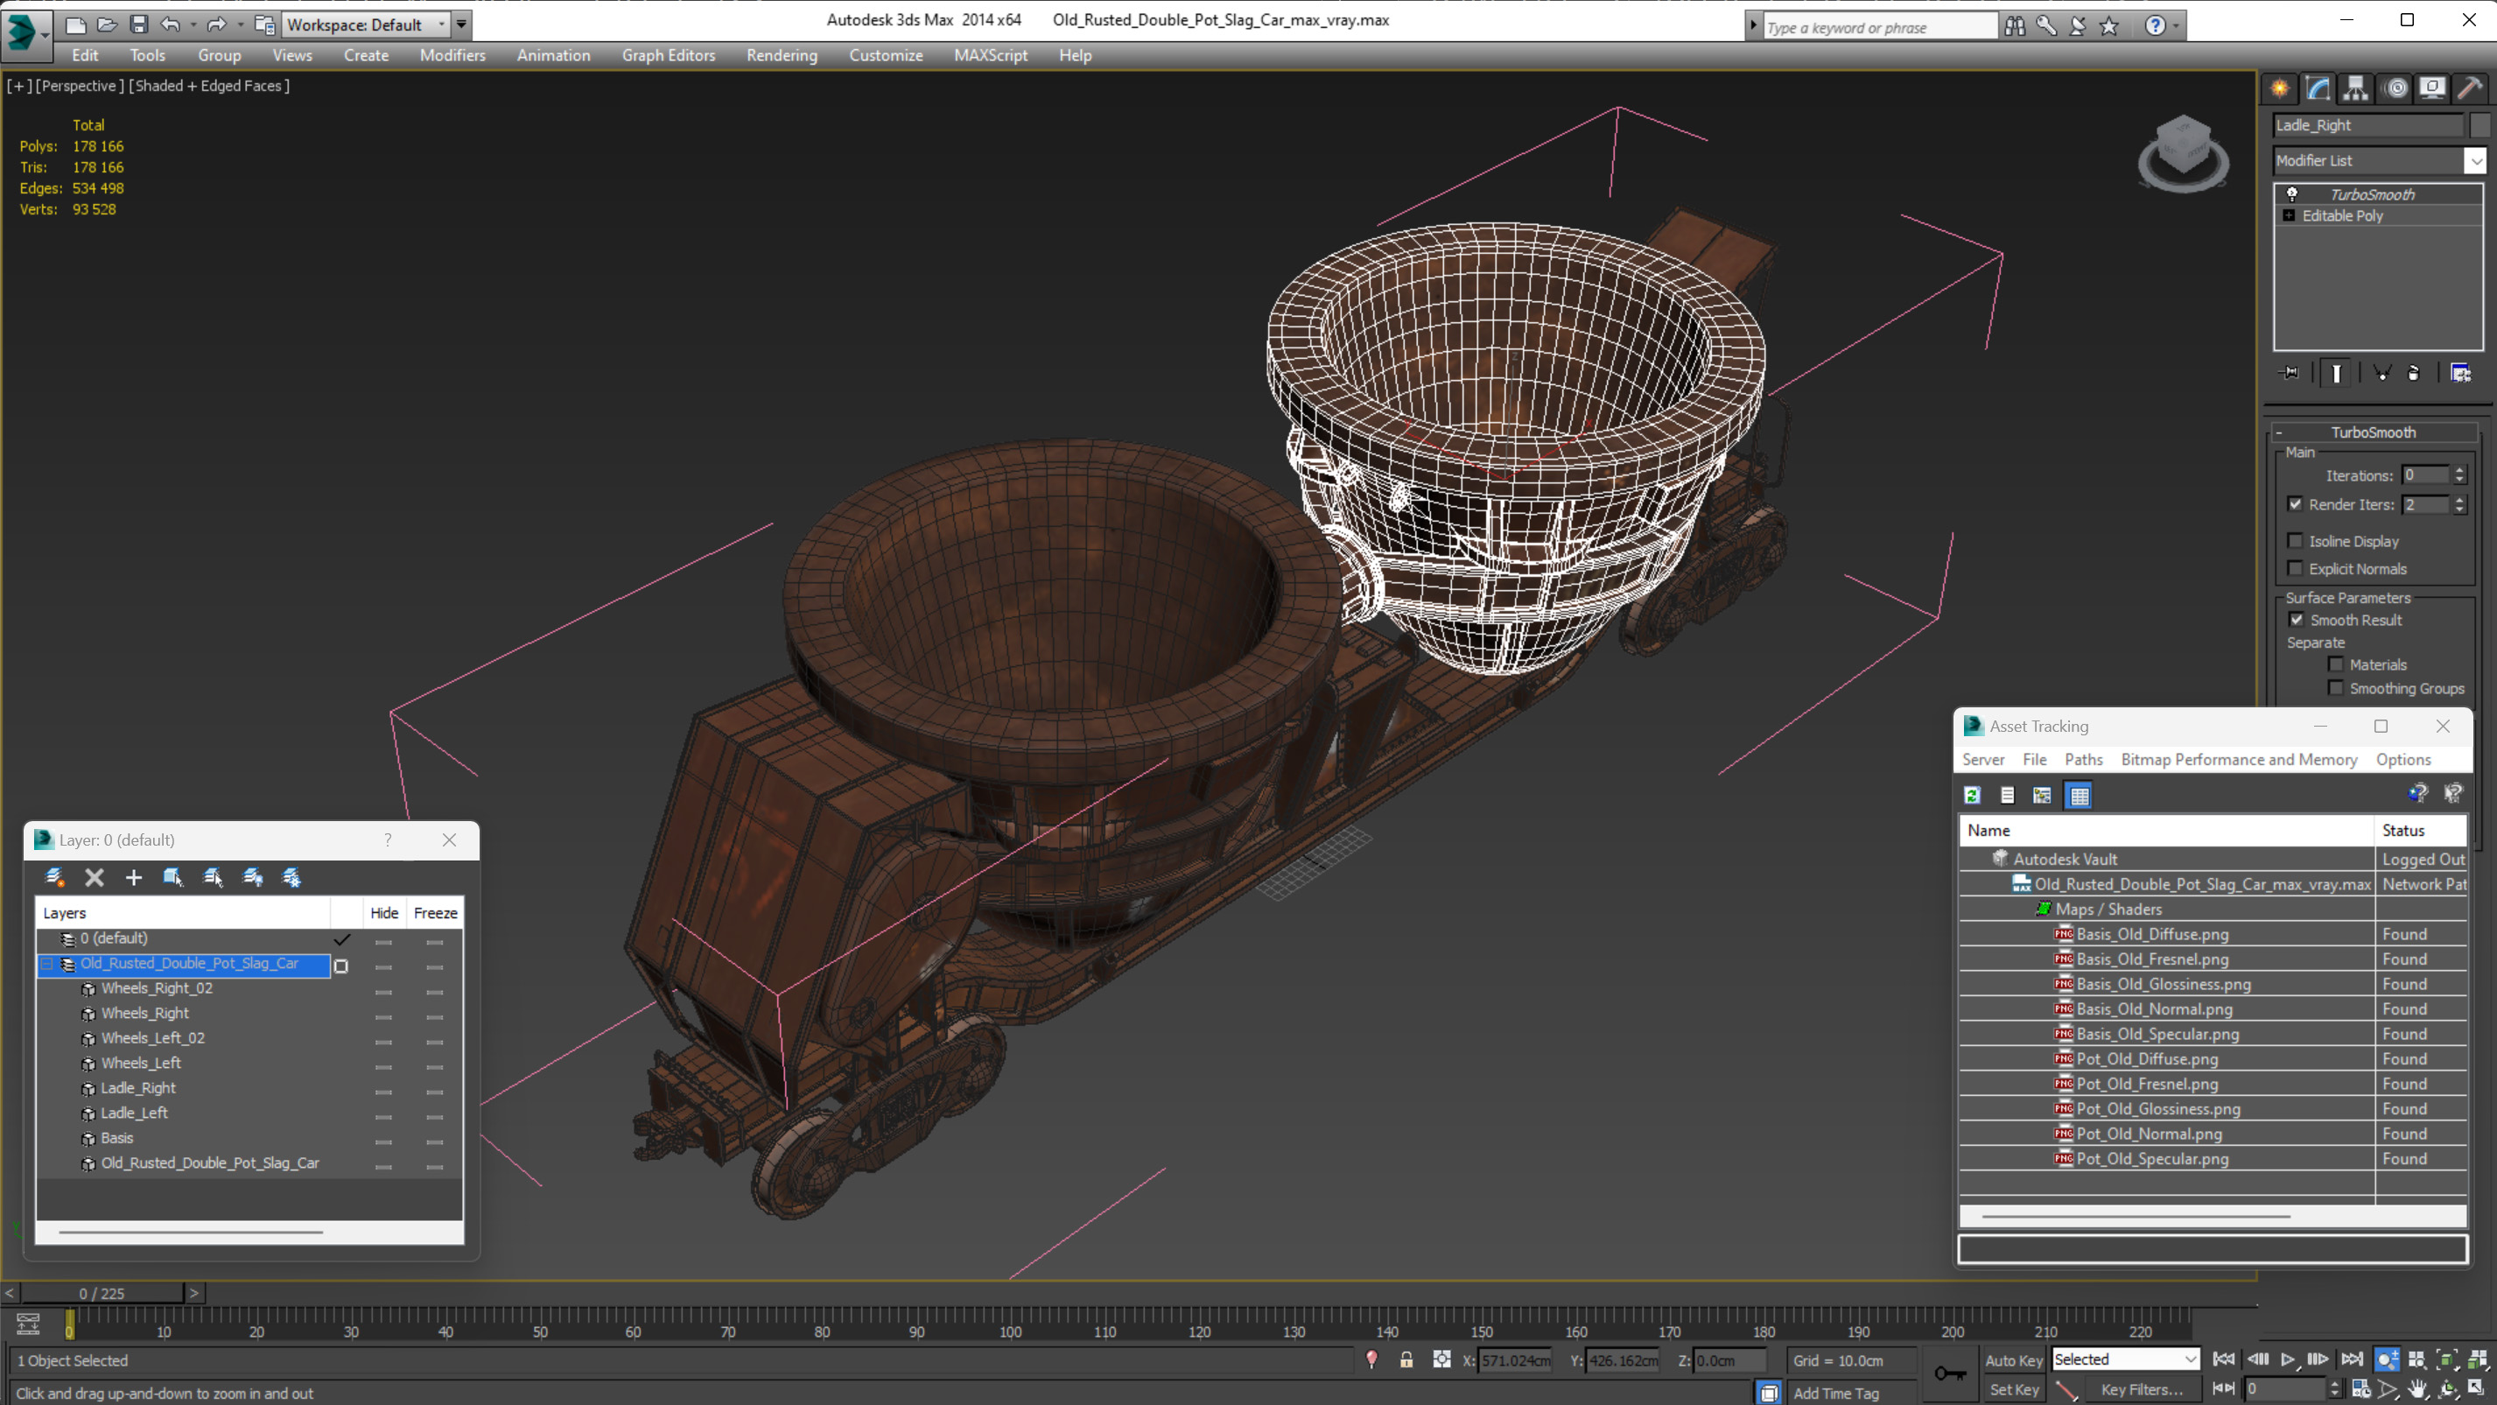Open the Motion command panel tab

(x=2395, y=88)
